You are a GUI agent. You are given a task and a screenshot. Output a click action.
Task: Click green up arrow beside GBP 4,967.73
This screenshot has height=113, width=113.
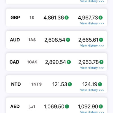pos(101,18)
